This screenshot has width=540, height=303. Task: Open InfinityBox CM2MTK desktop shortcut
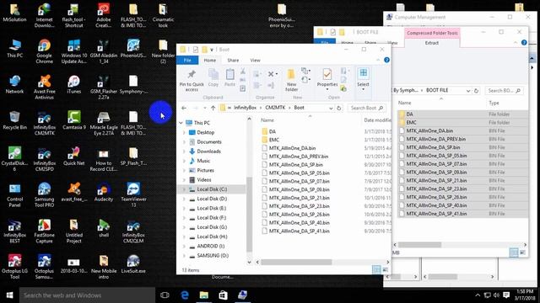tap(44, 124)
